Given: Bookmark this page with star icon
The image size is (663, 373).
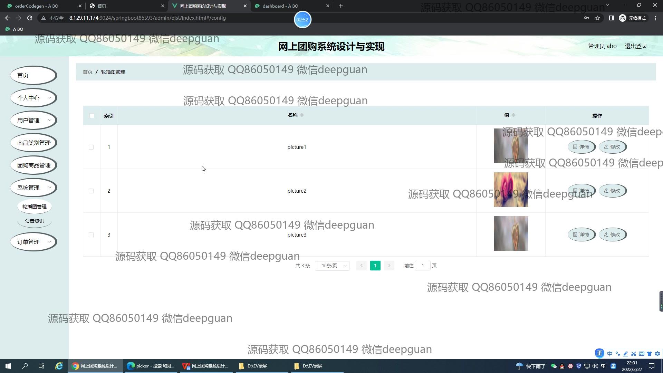Looking at the screenshot, I should pos(598,18).
